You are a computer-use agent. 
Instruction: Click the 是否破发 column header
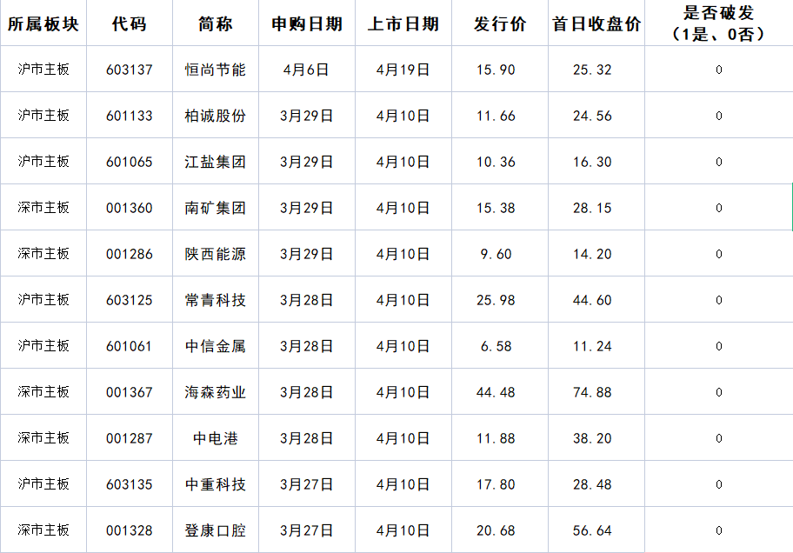[716, 24]
